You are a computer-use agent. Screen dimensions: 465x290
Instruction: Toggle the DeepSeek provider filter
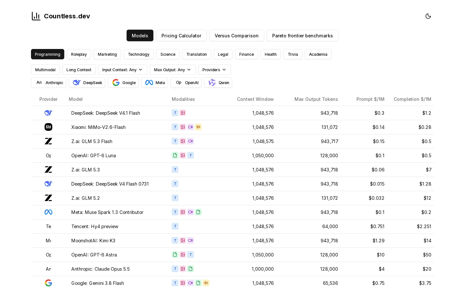click(x=87, y=82)
